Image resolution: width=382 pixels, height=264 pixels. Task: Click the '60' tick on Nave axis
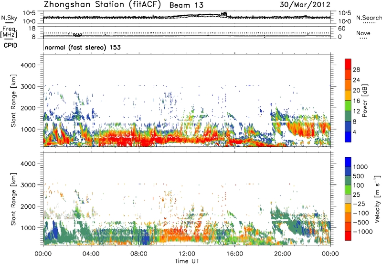coord(341,29)
